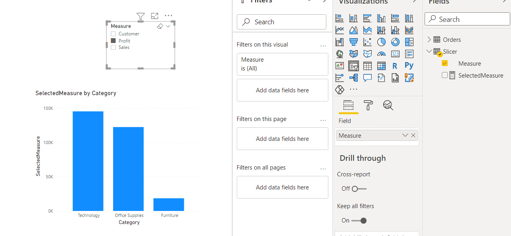Collapse the Slicer table in Fields pane

click(x=429, y=51)
